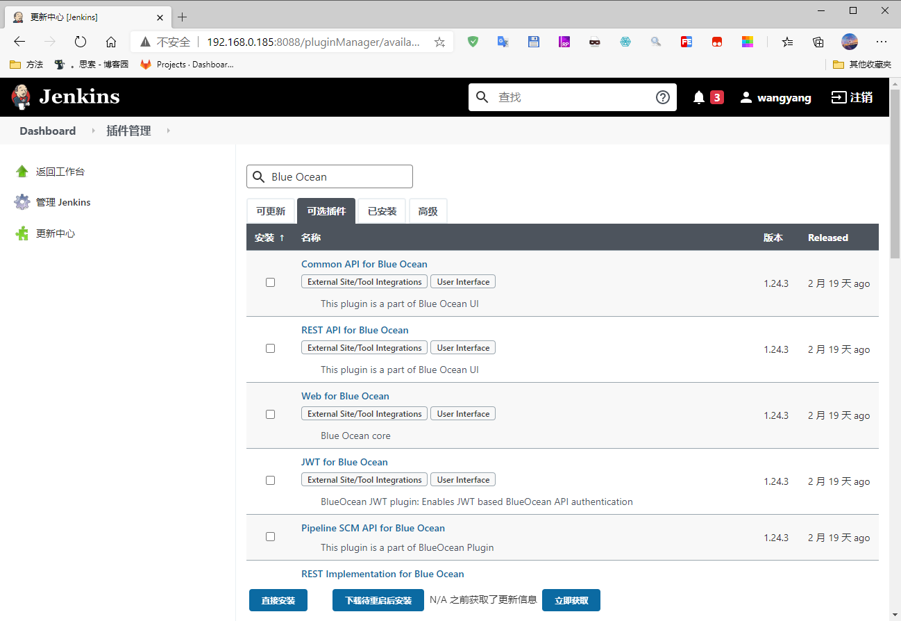Screen dimensions: 901x621
Task: Open the GitLab Projects Dashboard bookmark
Action: 187,65
